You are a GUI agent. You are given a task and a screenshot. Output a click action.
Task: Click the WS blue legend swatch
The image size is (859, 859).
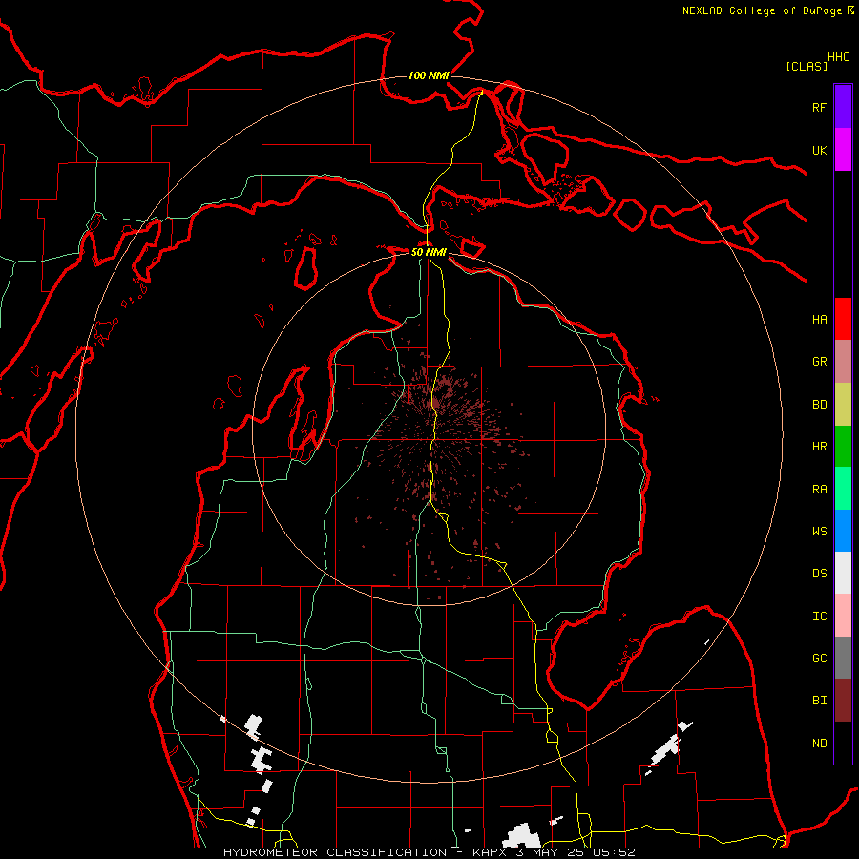point(843,531)
